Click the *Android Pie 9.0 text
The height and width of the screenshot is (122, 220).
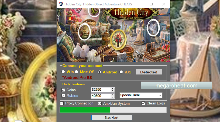point(77,77)
